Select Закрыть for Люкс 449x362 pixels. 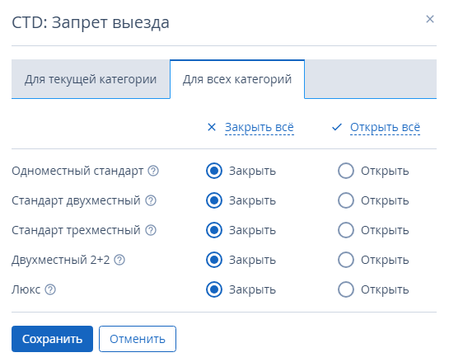[x=214, y=289]
